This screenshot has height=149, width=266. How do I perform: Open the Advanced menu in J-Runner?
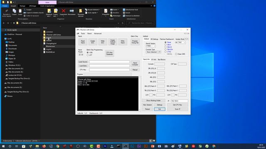(x=98, y=34)
